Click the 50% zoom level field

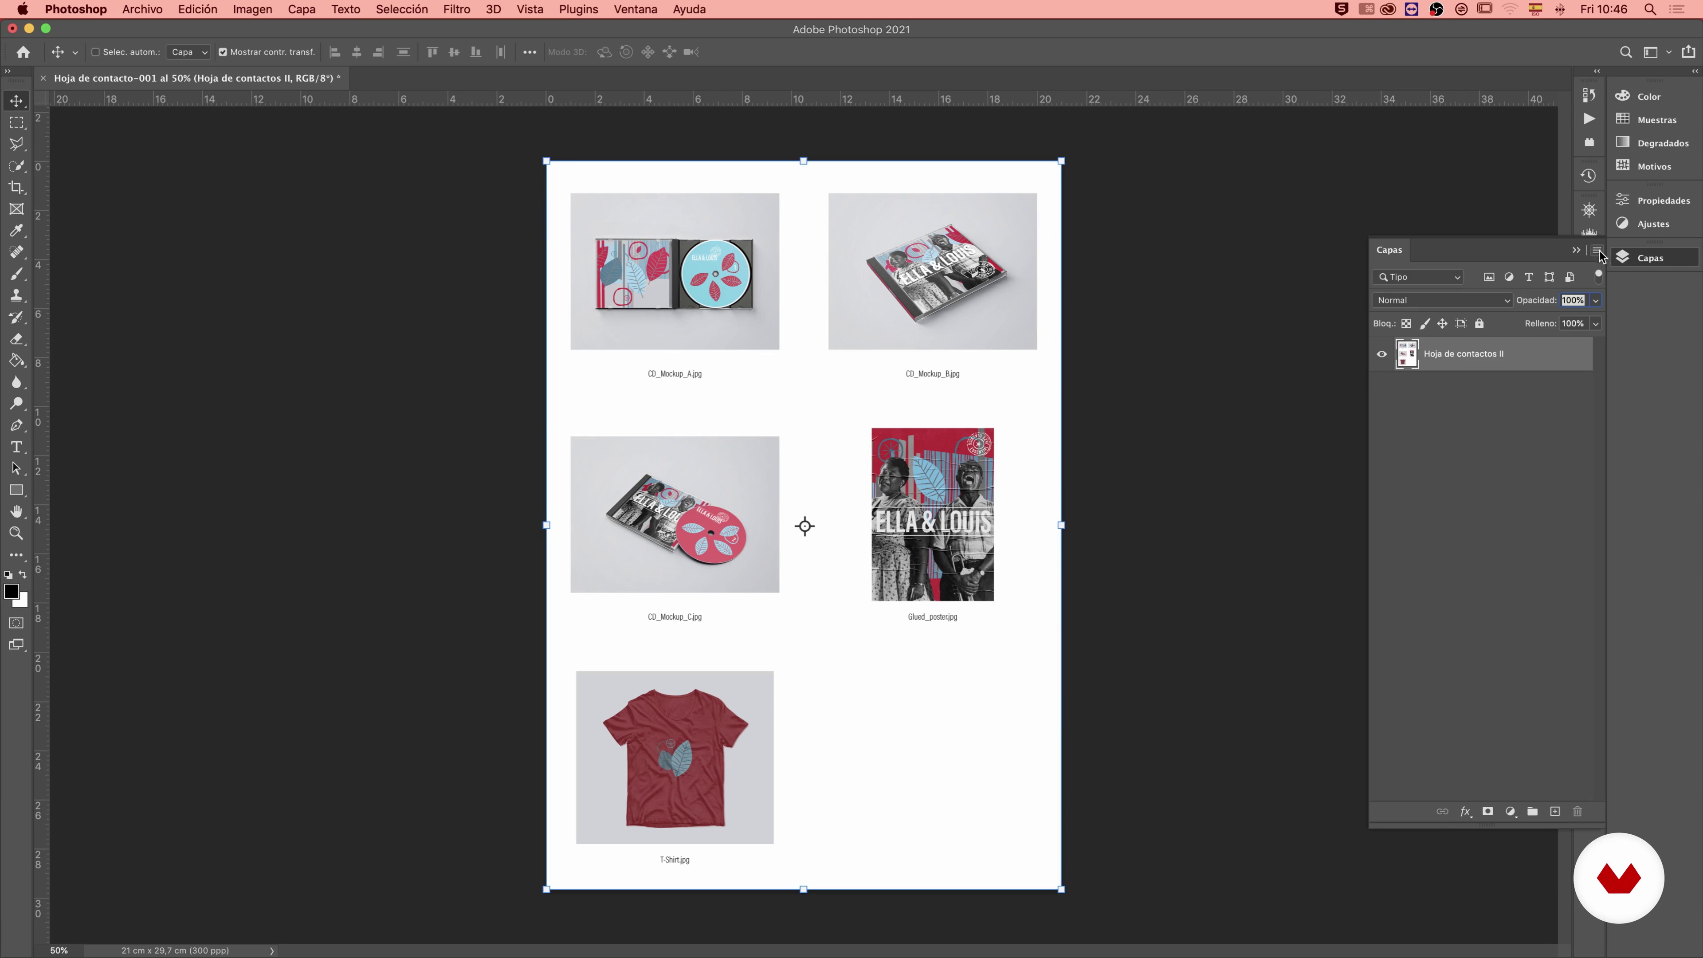[59, 951]
